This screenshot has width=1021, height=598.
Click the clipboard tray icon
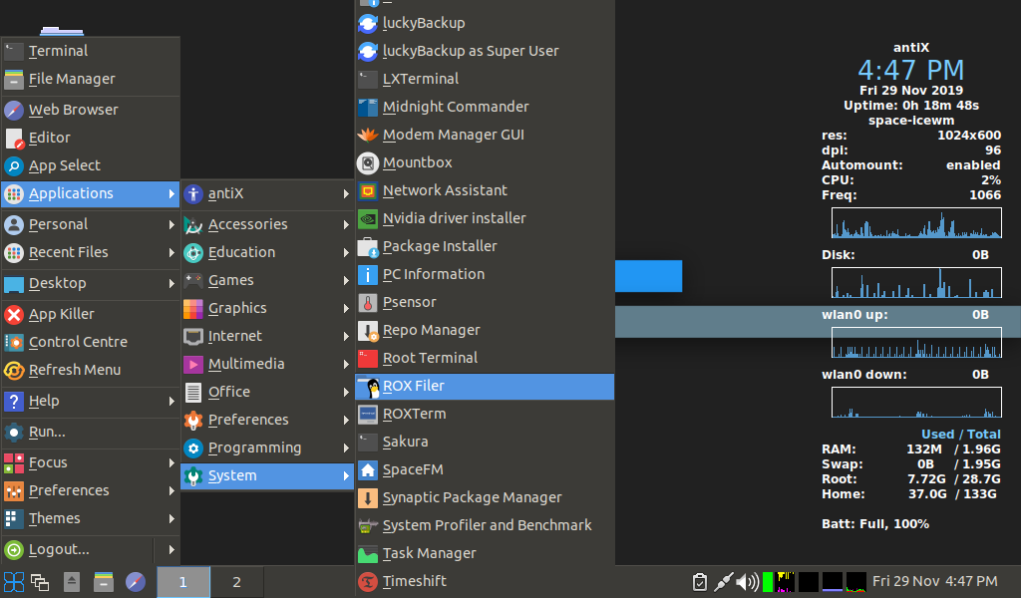pyautogui.click(x=700, y=582)
